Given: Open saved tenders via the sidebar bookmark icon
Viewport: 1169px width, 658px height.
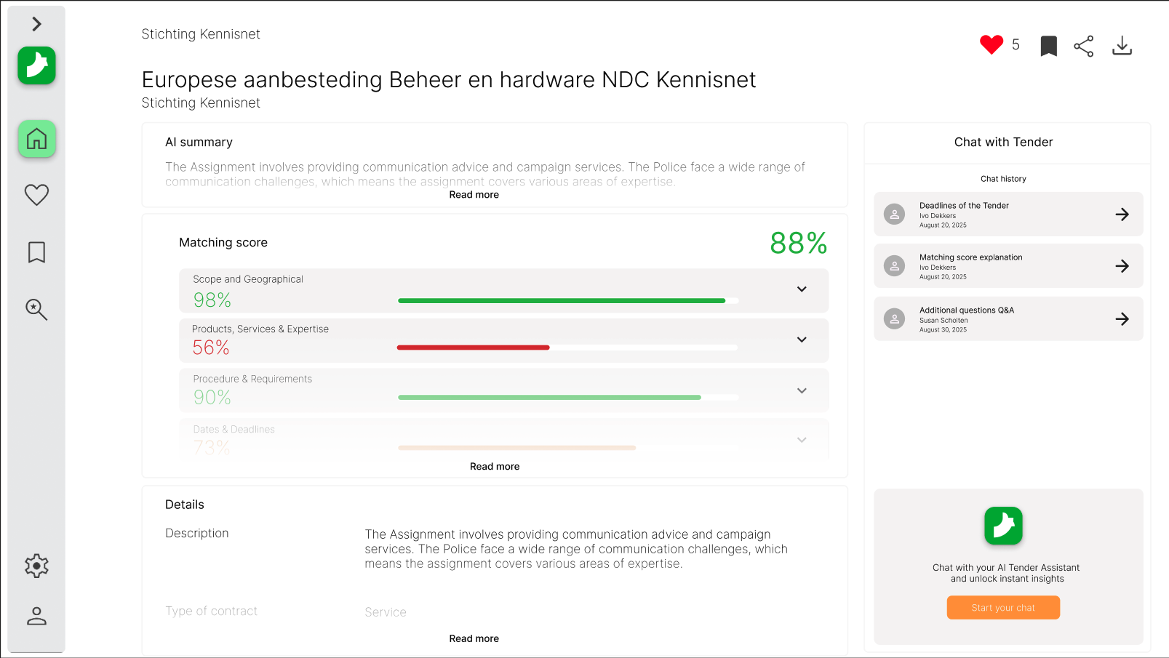Looking at the screenshot, I should click(36, 252).
